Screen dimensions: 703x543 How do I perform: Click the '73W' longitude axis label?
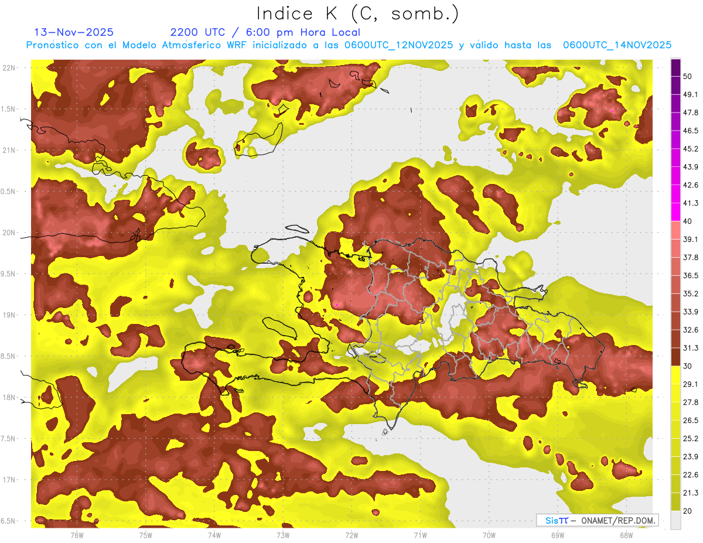coord(283,535)
